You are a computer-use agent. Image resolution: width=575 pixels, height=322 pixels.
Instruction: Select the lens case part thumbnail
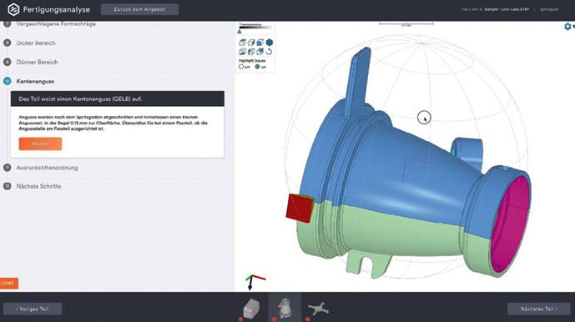tap(285, 308)
